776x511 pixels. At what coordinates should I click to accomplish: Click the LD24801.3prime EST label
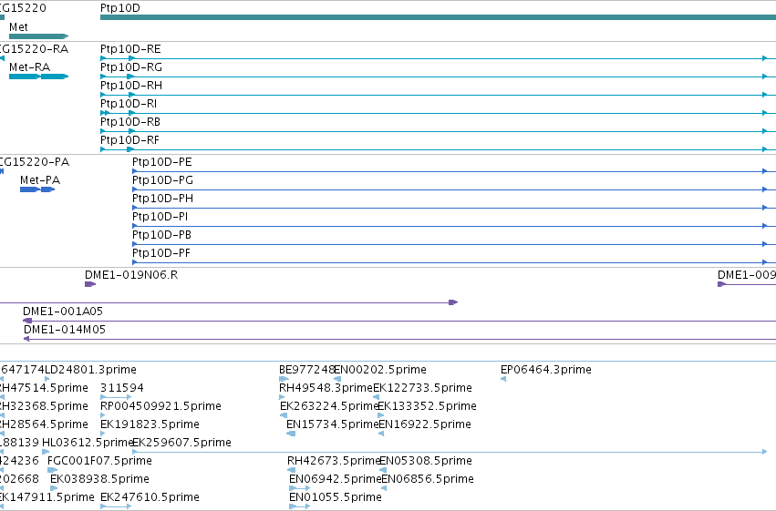coord(90,370)
